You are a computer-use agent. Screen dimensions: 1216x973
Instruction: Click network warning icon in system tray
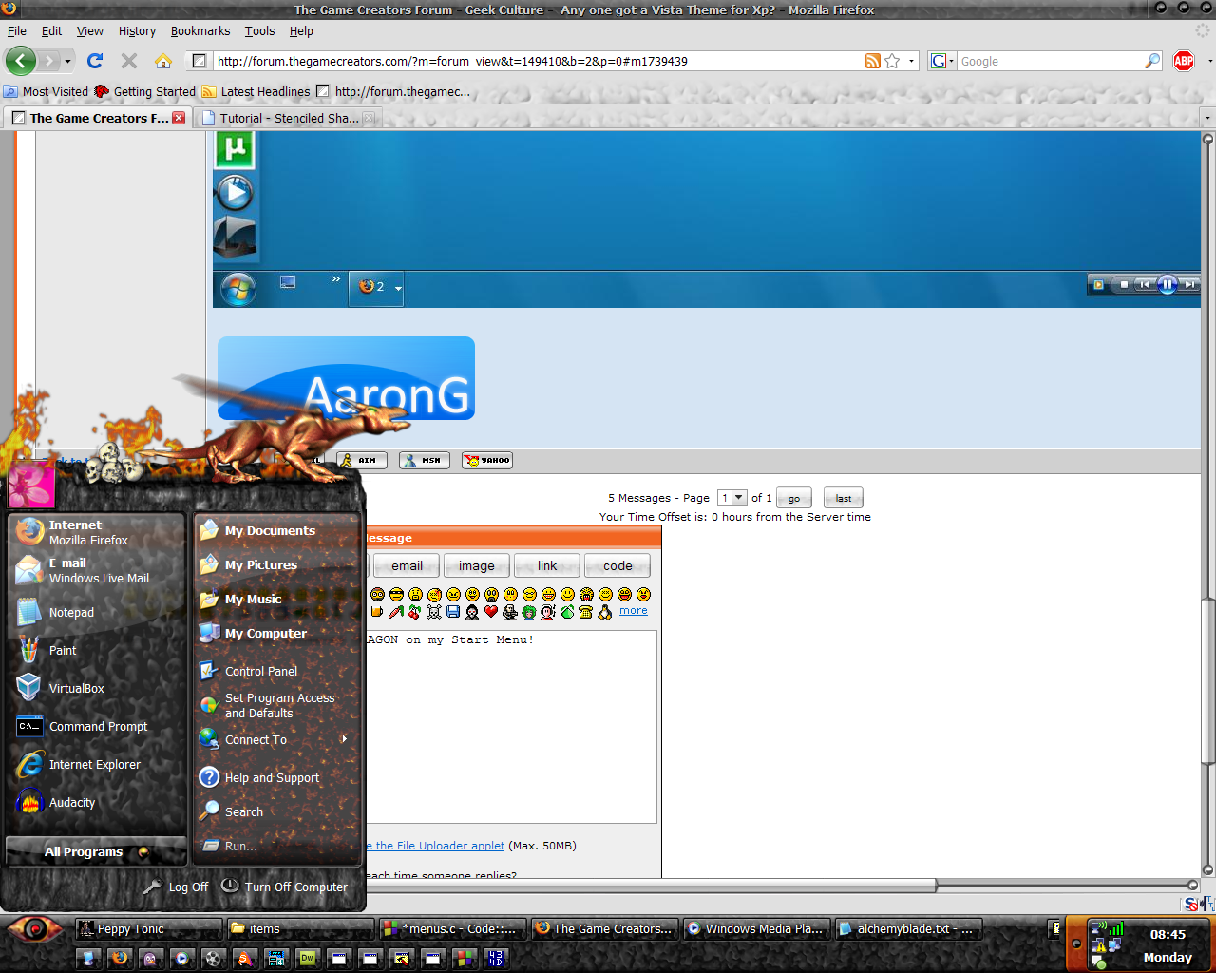click(1098, 945)
